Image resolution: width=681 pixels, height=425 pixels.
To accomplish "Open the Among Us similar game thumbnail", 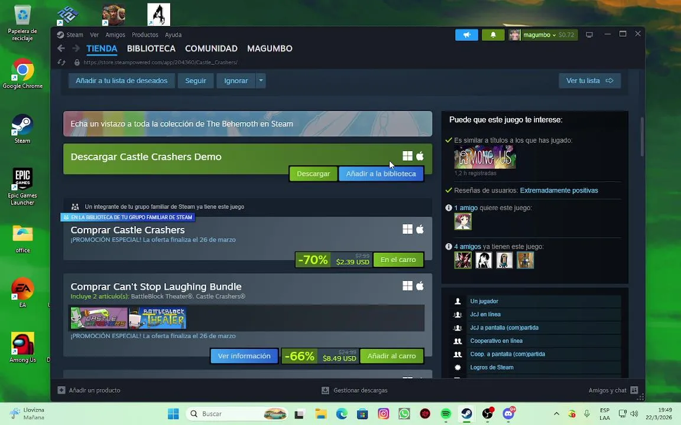I will tap(485, 156).
